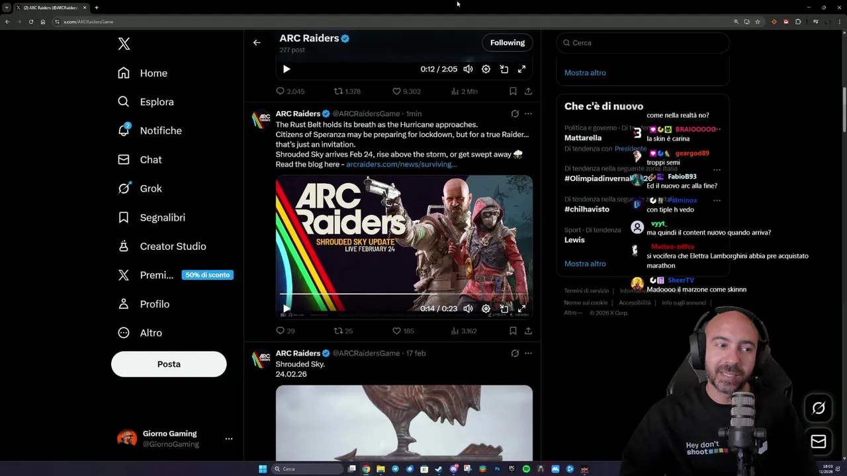This screenshot has width=847, height=476.
Task: Like the post with 185 likes
Action: [x=403, y=331]
